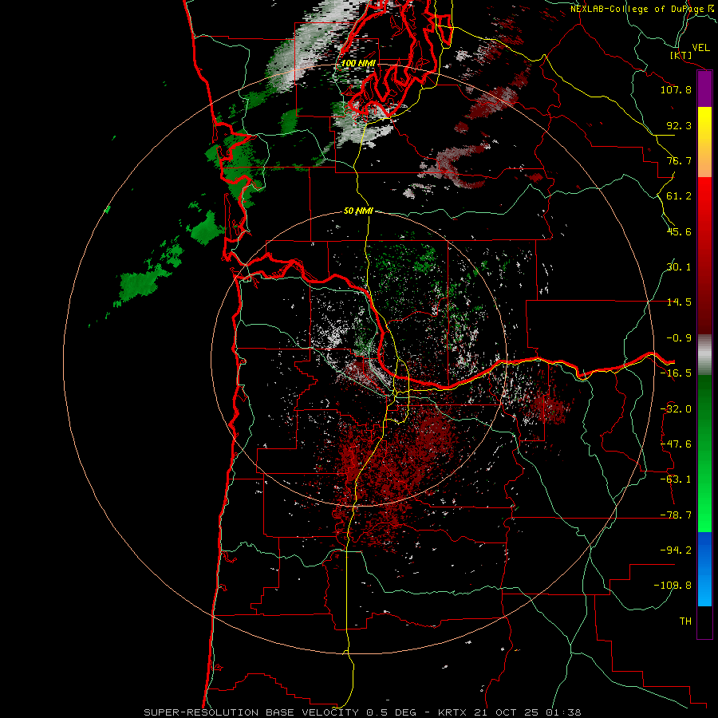Select the 61.2 scale value
718x718 pixels.
coord(679,196)
